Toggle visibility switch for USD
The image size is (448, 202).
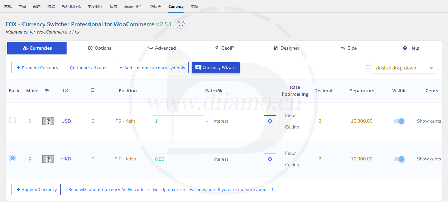(399, 121)
